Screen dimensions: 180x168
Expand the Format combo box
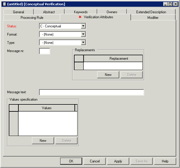click(83, 34)
